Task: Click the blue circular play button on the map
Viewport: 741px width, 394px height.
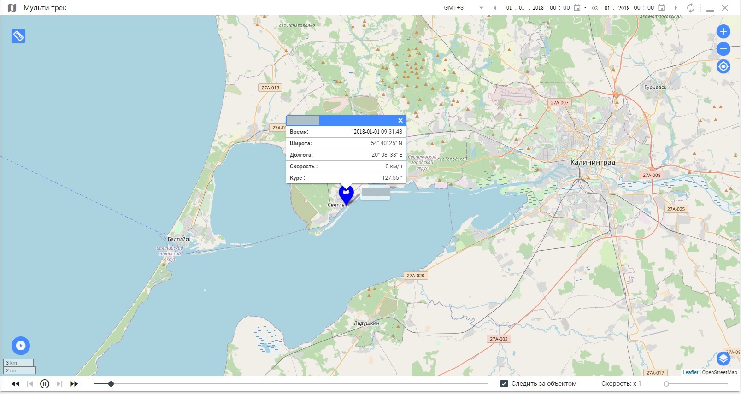Action: (21, 346)
